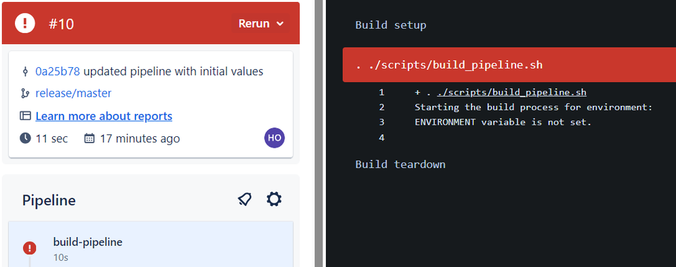Click the pipeline number #10 heading
The image size is (676, 267).
(61, 24)
